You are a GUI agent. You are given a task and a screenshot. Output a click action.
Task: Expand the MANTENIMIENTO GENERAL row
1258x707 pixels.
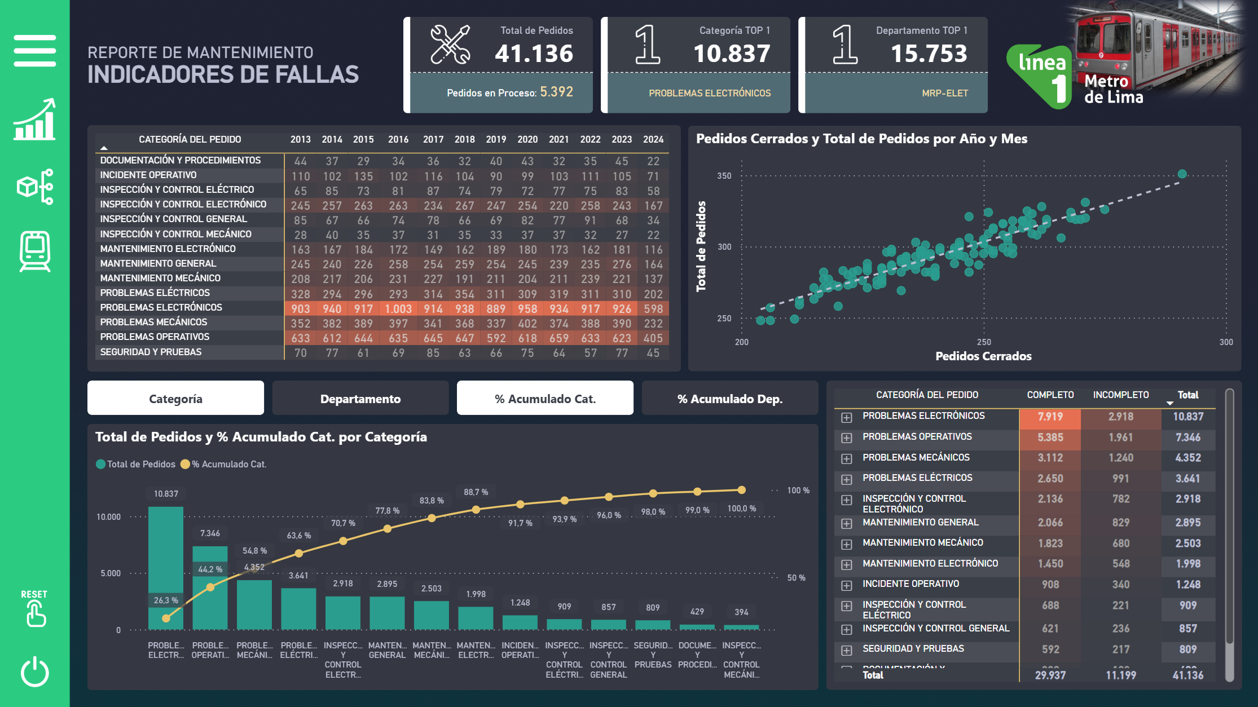846,524
